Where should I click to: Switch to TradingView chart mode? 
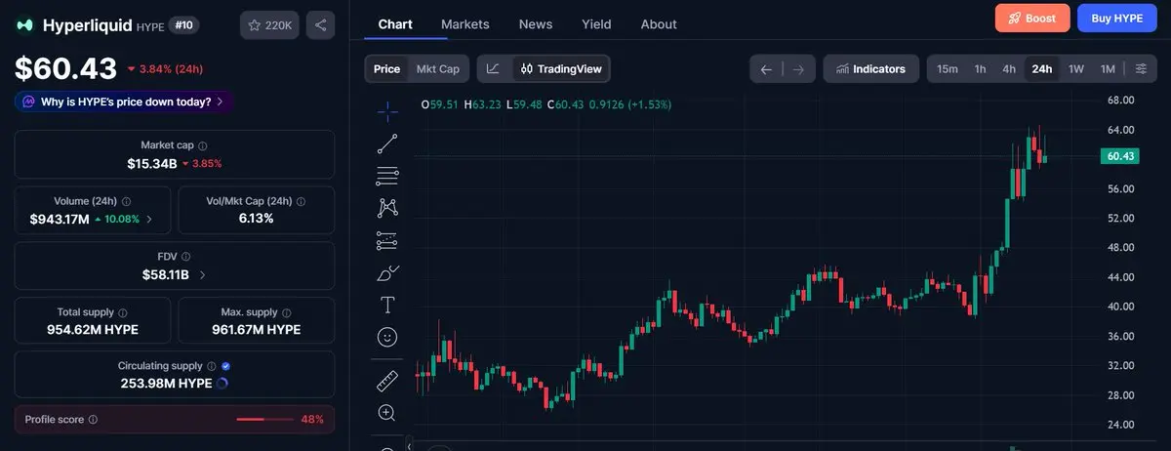561,69
